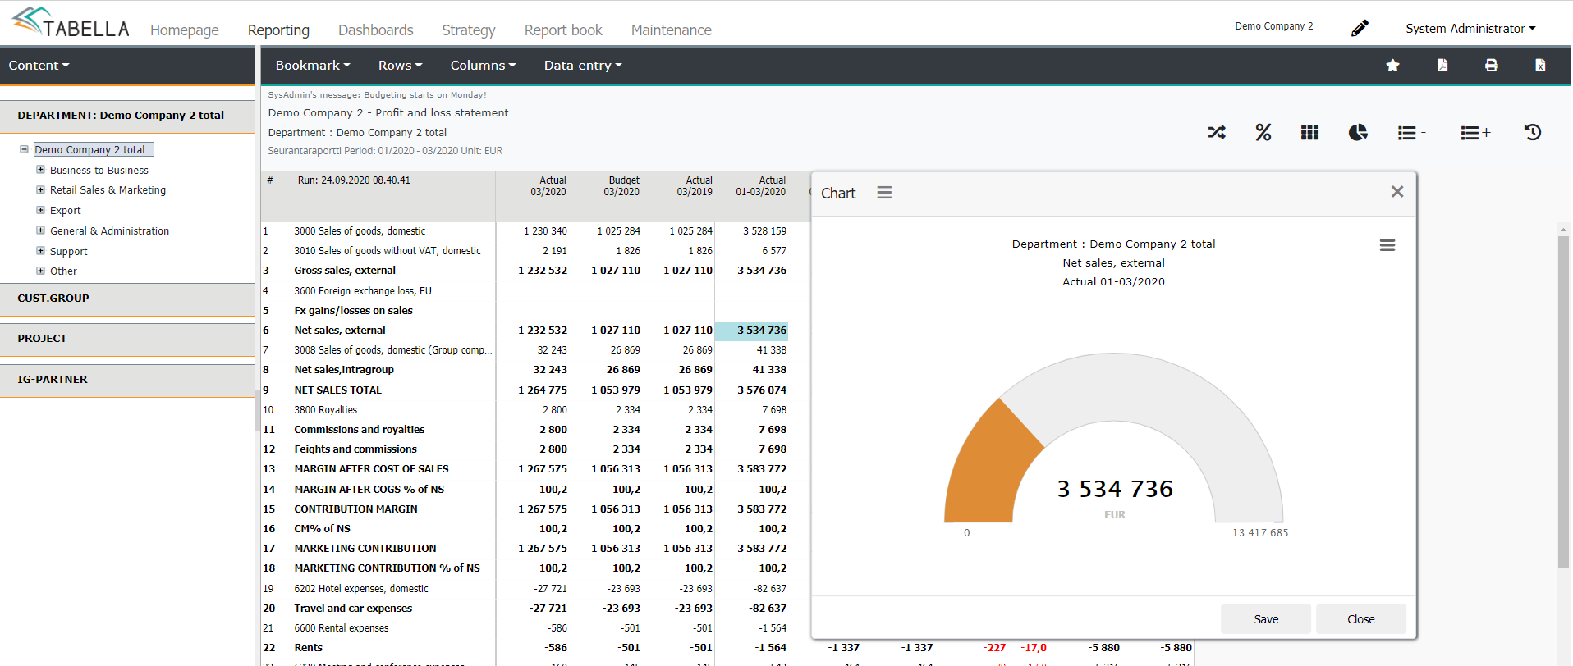Go to the Homepage tab

pos(185,30)
